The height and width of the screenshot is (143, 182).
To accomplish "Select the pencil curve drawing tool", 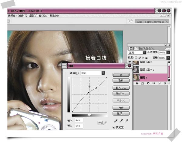I will click(x=105, y=123).
